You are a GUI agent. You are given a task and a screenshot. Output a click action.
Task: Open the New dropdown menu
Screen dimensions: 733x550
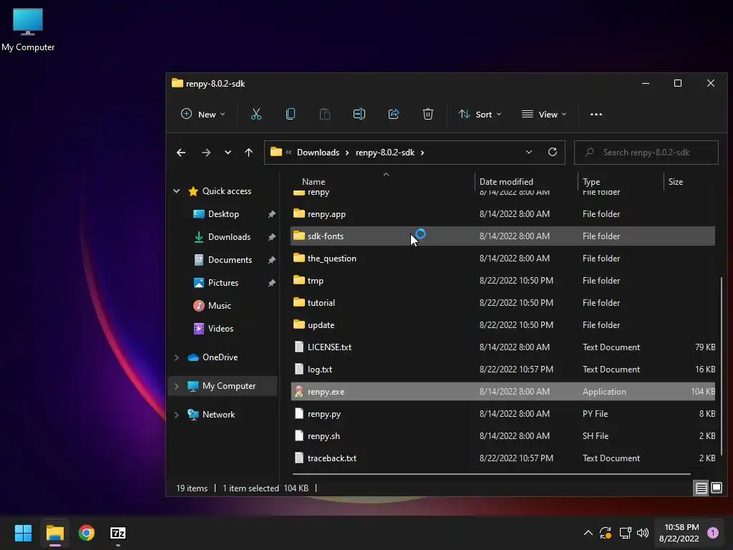pyautogui.click(x=203, y=114)
